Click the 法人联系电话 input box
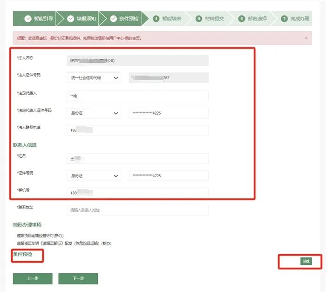 click(x=137, y=130)
